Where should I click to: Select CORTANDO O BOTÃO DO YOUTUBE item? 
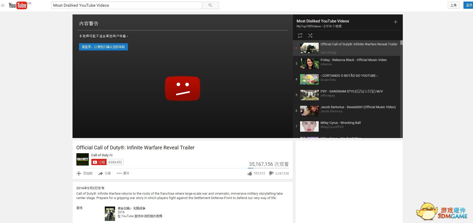click(347, 79)
